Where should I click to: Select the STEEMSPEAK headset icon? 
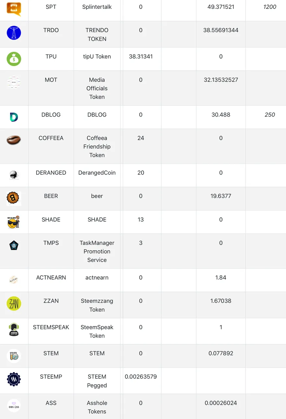point(14,330)
